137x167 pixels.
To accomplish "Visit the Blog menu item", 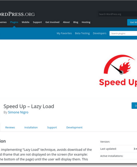I will click(x=76, y=22).
